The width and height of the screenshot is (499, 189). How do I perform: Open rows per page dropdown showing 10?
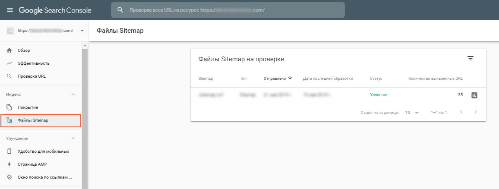tap(412, 112)
